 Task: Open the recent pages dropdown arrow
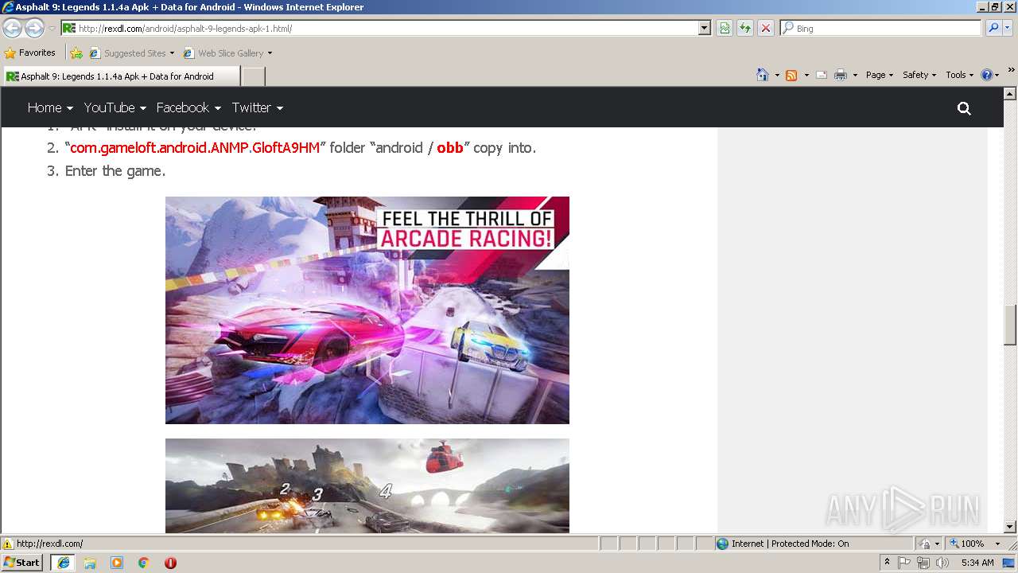[52, 29]
